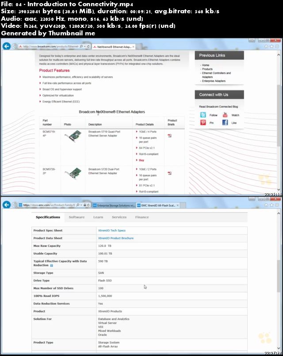The height and width of the screenshot is (356, 283).
Task: Switch to the Finance tab
Action: tap(142, 217)
